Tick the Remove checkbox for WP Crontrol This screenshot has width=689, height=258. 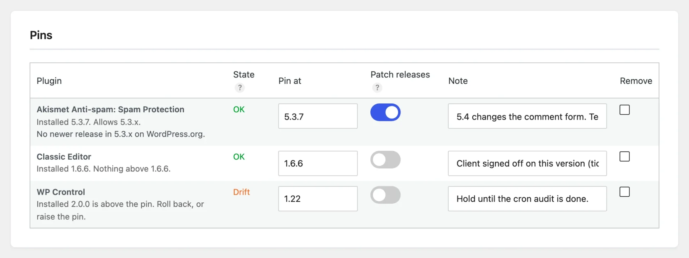pos(624,192)
